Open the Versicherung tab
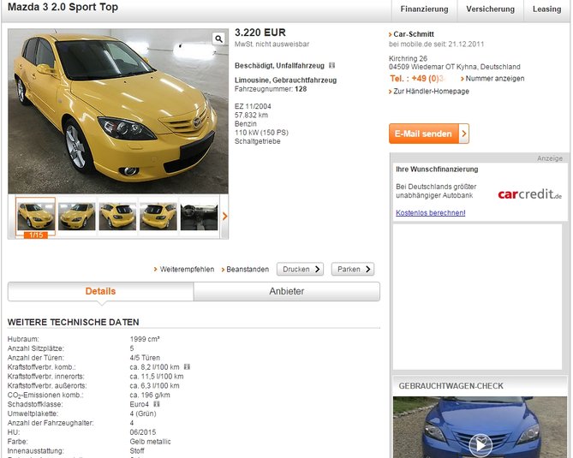The image size is (573, 458). pyautogui.click(x=490, y=9)
